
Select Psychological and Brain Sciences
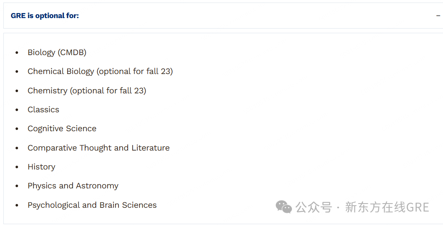(92, 205)
